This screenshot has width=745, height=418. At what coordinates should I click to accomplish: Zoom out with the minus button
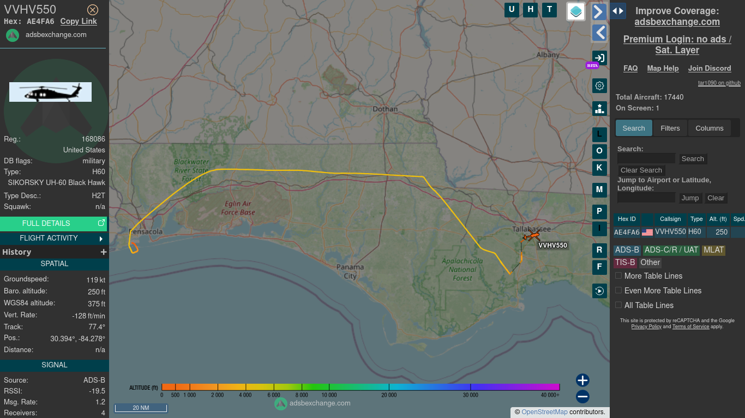coord(582,396)
